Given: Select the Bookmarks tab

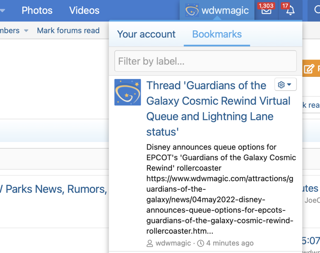Looking at the screenshot, I should [217, 34].
